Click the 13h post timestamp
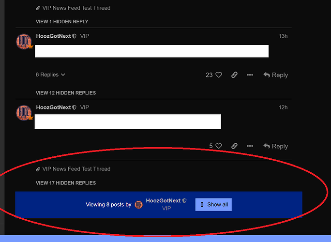 click(x=283, y=36)
